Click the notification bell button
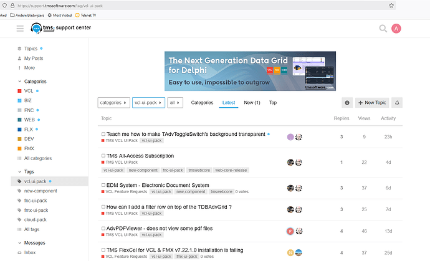Screen dimensions: 430x261 point(397,103)
